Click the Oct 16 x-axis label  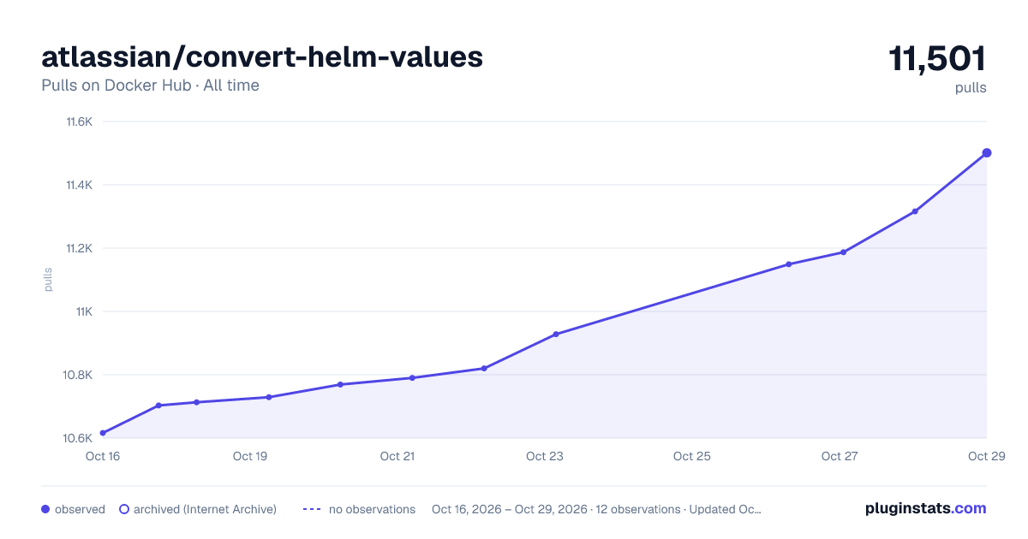103,456
